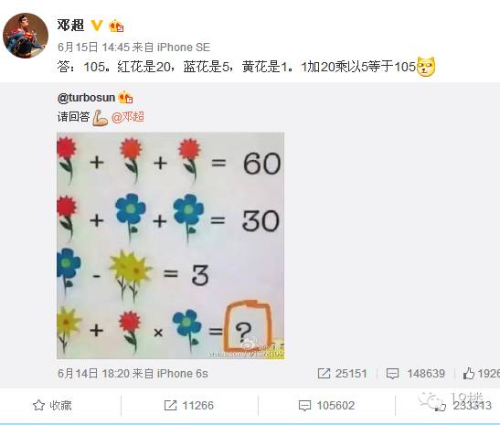500x425 pixels.
Task: Click the doge emoji in the post
Action: click(426, 67)
